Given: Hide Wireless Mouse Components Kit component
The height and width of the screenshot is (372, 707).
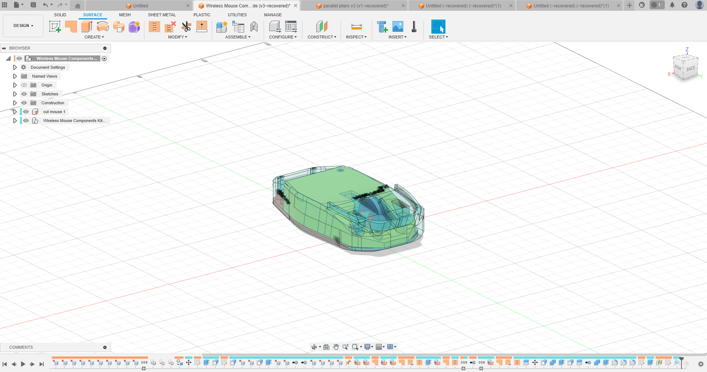Looking at the screenshot, I should coord(26,121).
